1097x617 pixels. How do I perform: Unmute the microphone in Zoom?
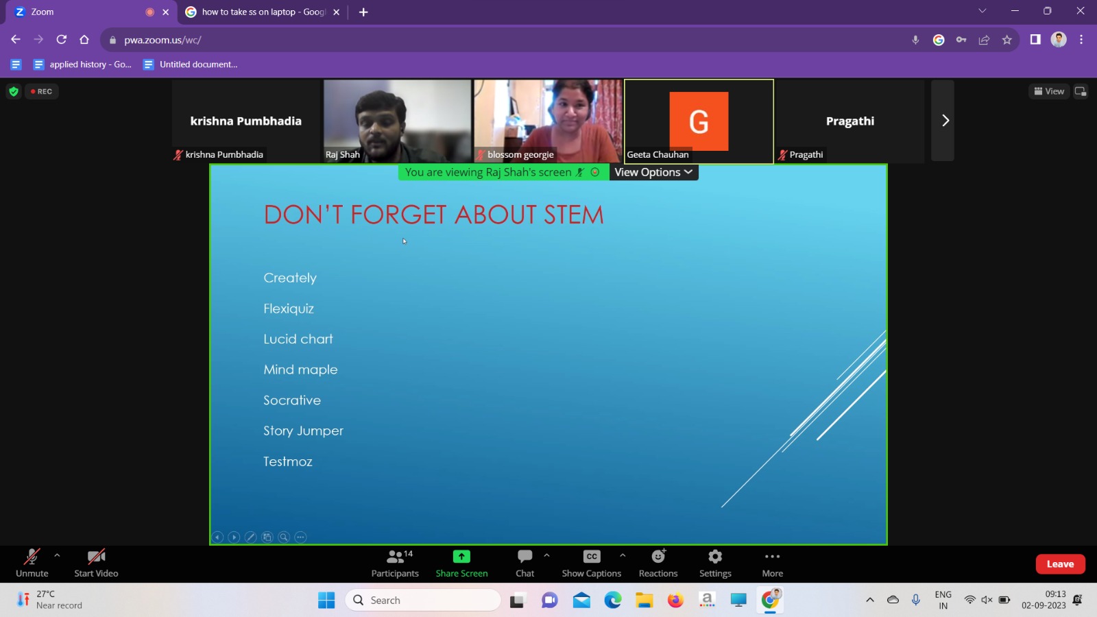[x=32, y=564]
